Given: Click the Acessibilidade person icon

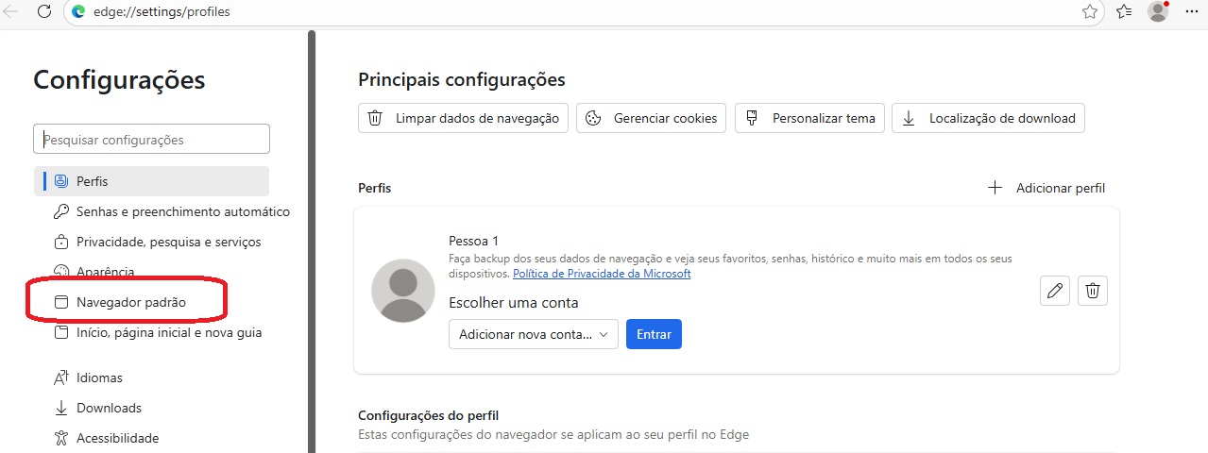Looking at the screenshot, I should tap(61, 438).
